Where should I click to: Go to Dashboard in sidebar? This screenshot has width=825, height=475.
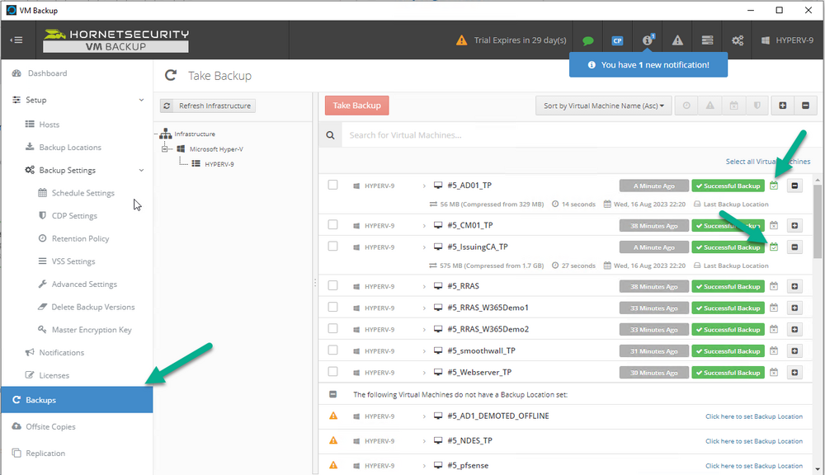47,73
